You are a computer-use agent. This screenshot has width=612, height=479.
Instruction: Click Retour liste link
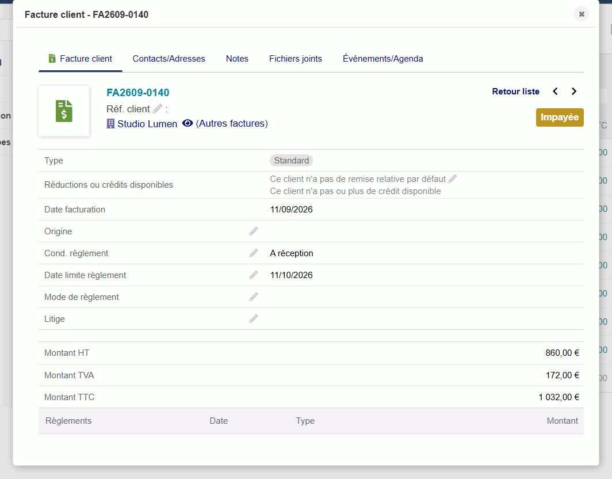click(x=515, y=92)
